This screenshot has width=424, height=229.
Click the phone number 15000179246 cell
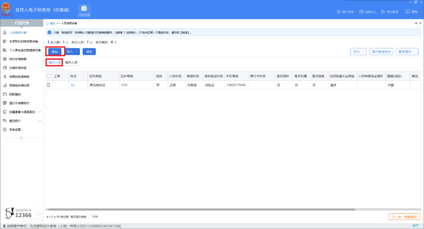pos(236,85)
